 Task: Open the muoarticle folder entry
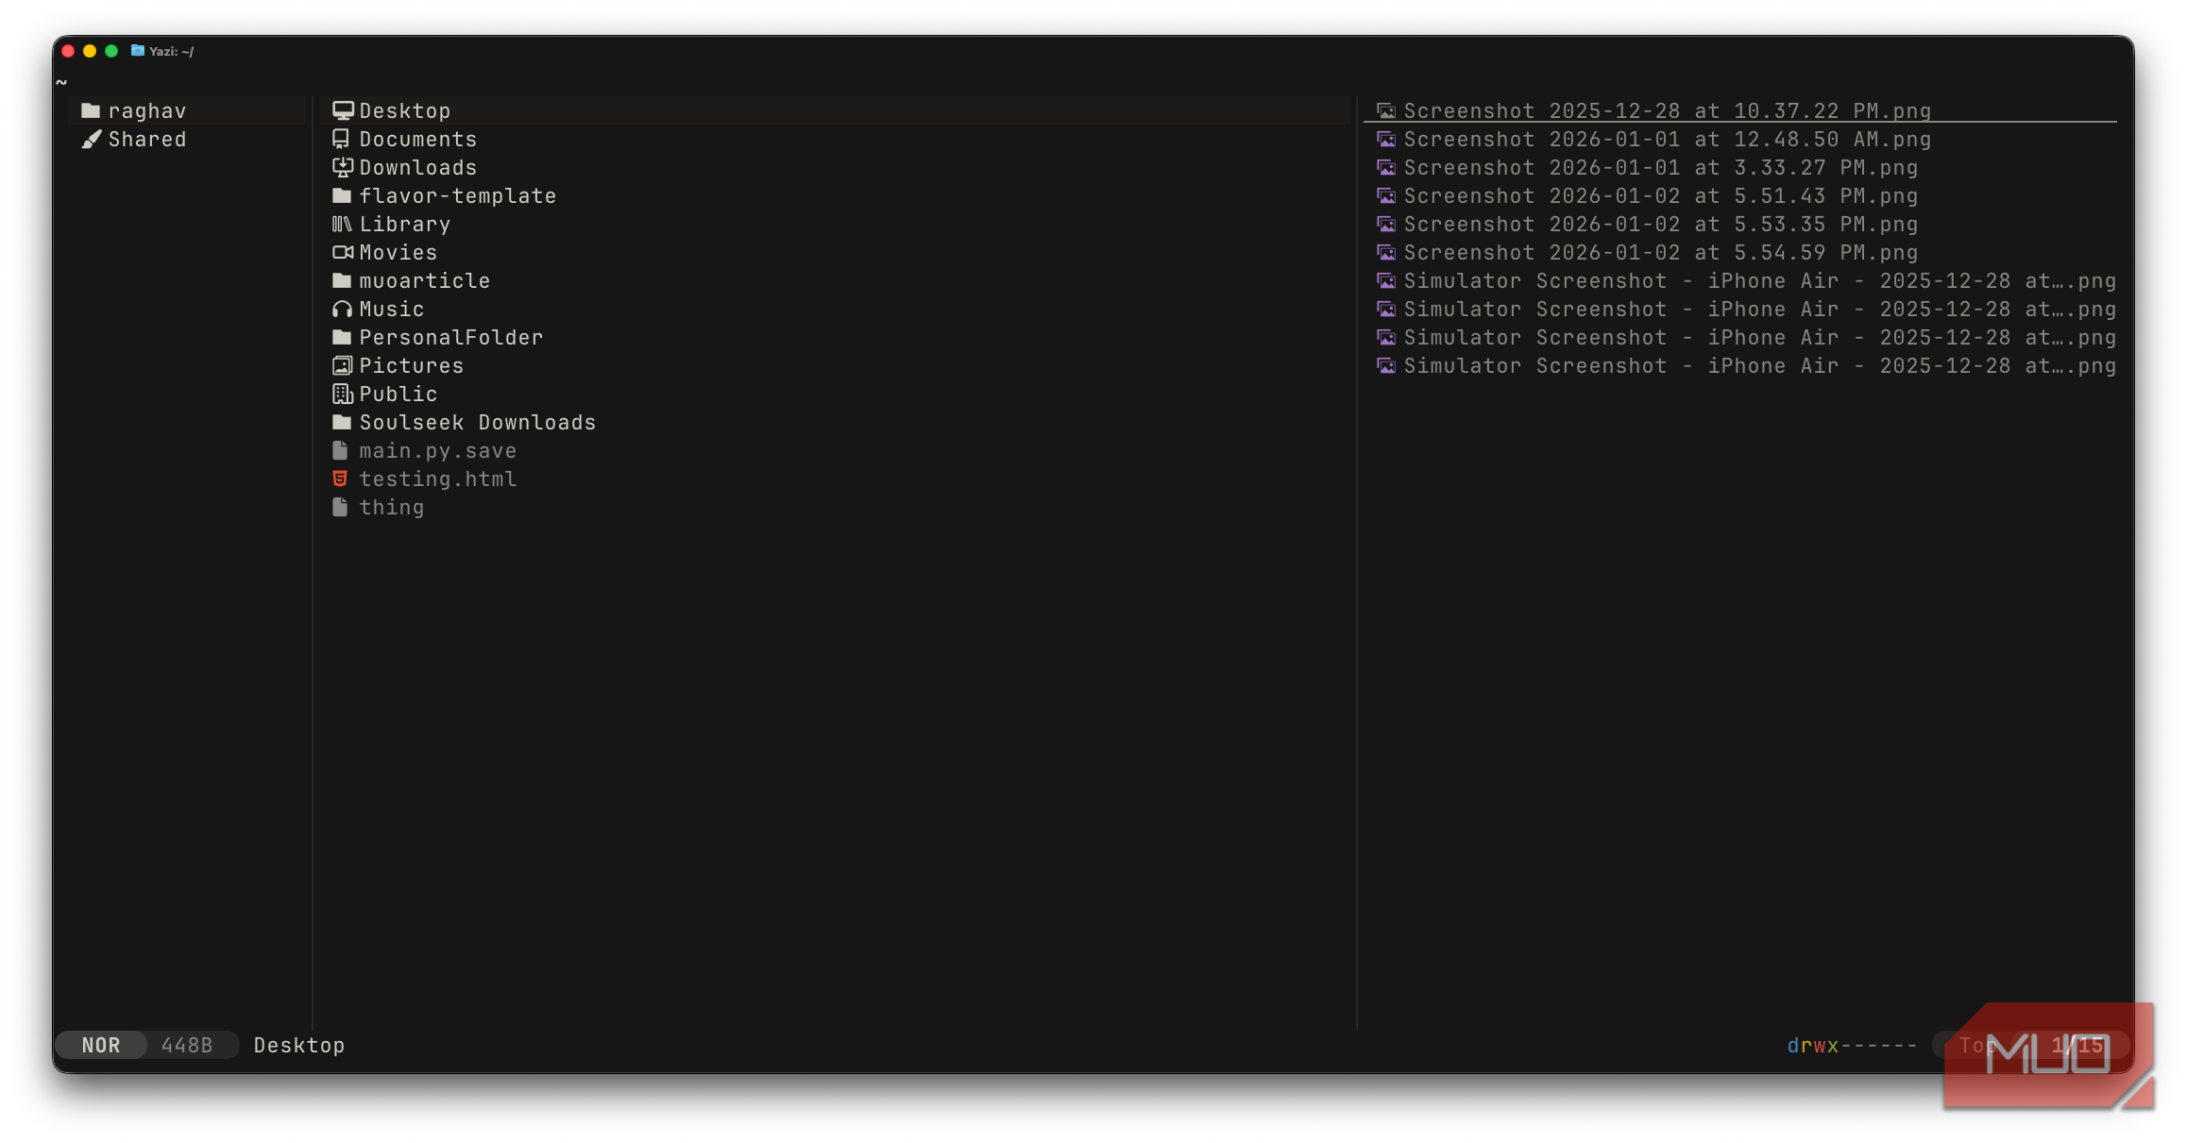tap(425, 281)
